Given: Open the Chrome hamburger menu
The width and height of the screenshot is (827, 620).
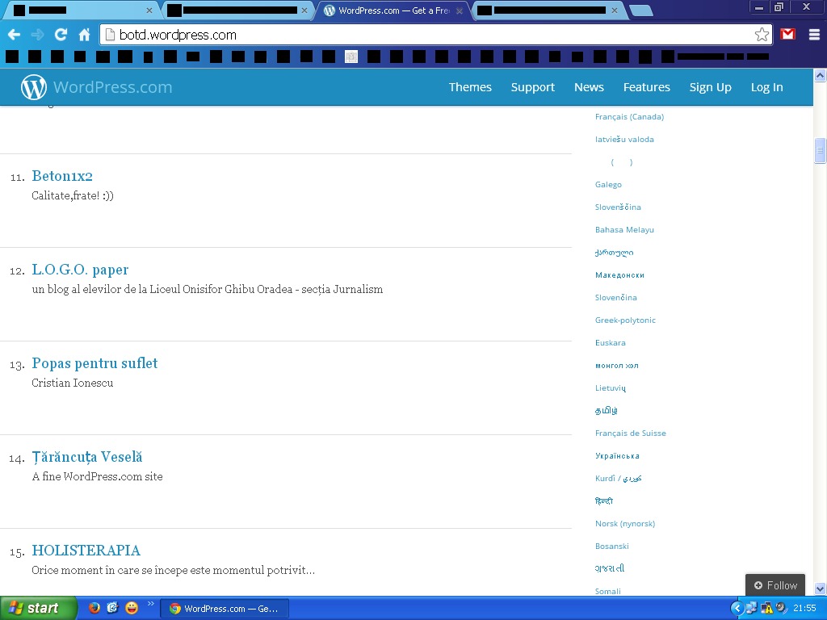Looking at the screenshot, I should click(814, 35).
